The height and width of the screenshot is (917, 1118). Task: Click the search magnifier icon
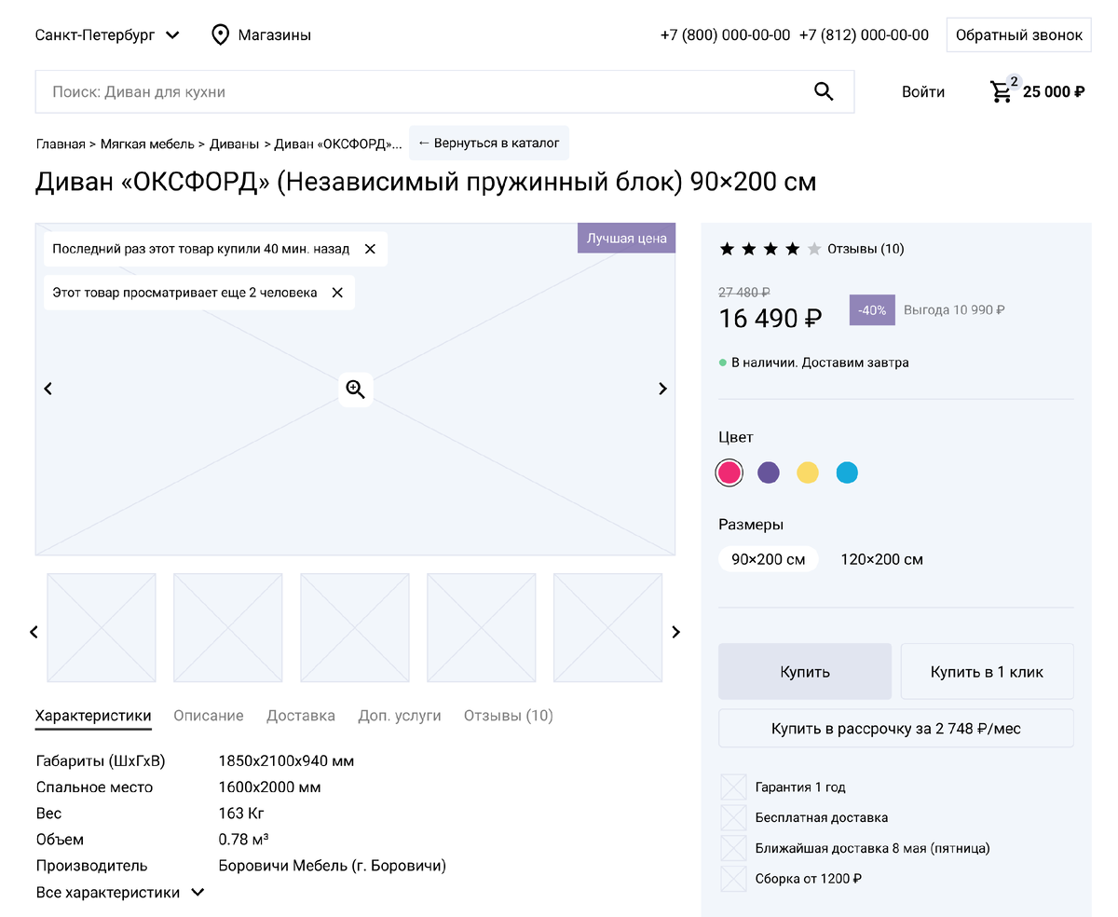(824, 91)
